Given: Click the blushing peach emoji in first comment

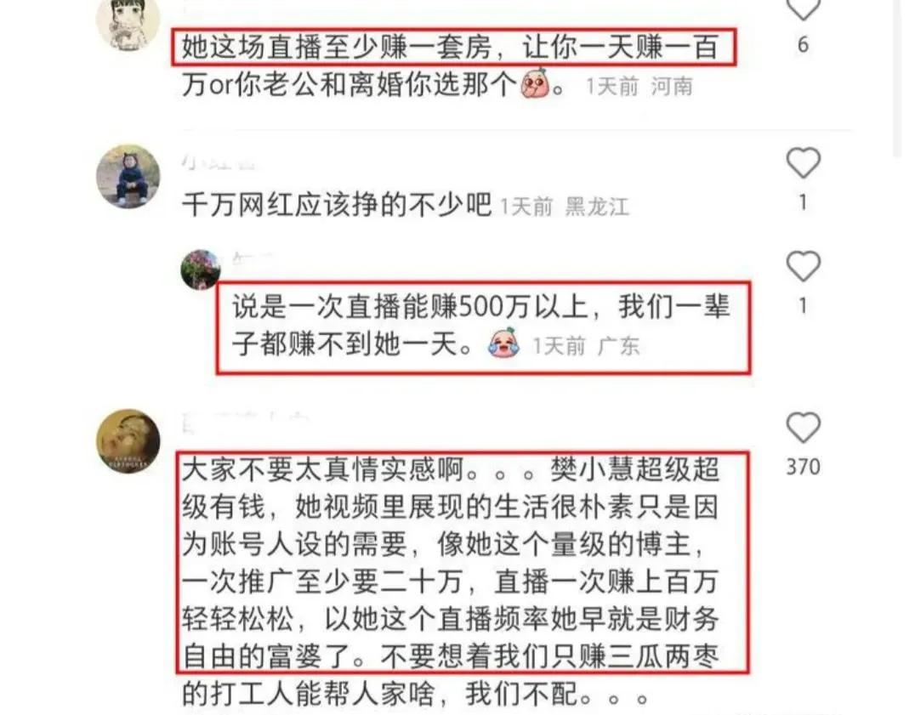Looking at the screenshot, I should point(535,84).
